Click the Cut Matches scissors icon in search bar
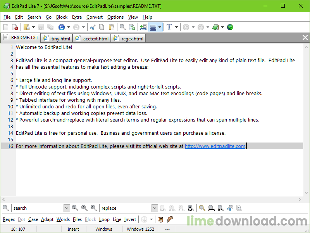310x233 pixels. (230, 208)
